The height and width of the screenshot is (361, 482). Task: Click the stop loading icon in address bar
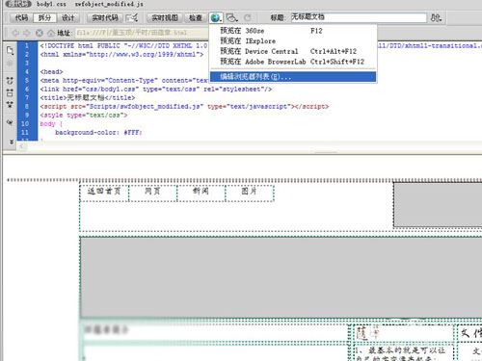pyautogui.click(x=40, y=33)
